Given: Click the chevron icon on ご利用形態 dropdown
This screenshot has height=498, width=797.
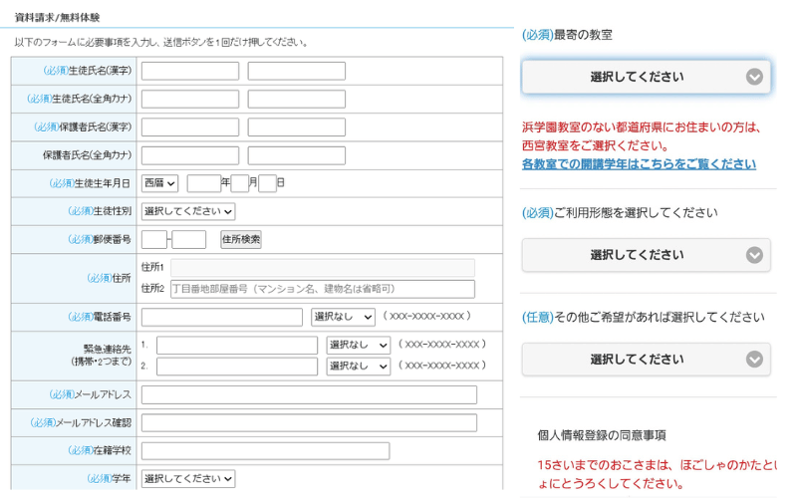Looking at the screenshot, I should (754, 255).
